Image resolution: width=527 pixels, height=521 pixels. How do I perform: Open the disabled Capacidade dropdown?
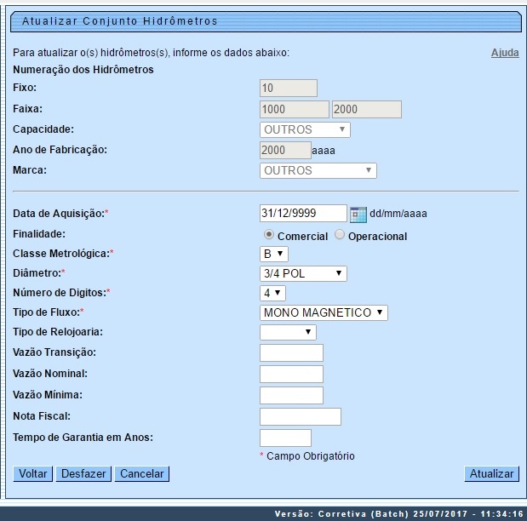[305, 130]
